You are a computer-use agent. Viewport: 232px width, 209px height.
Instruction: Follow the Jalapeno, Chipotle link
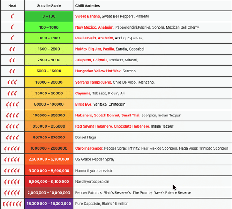click(x=92, y=60)
